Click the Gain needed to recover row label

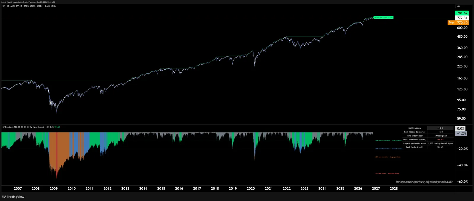tap(414, 132)
